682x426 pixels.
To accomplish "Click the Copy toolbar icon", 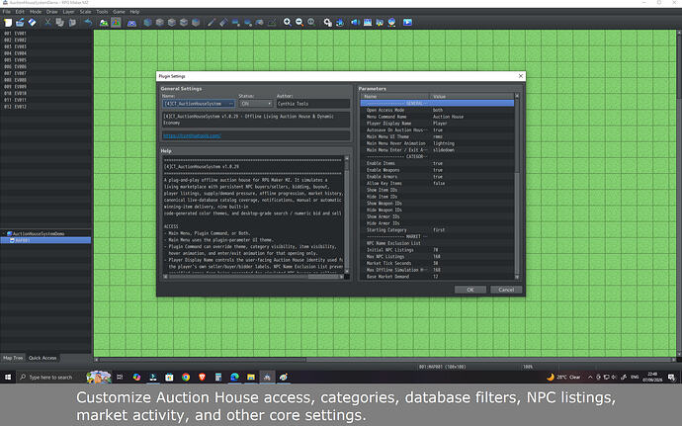I will click(x=59, y=22).
